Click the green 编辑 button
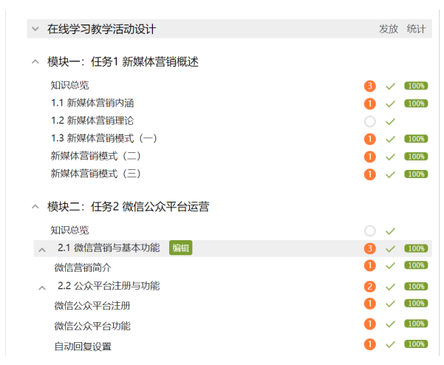 click(x=181, y=248)
